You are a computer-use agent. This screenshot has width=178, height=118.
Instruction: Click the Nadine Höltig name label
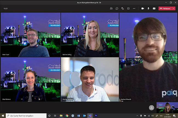(67, 55)
